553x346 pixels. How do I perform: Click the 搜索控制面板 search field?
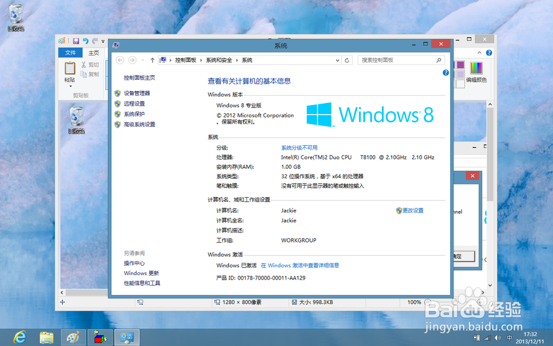click(x=401, y=60)
